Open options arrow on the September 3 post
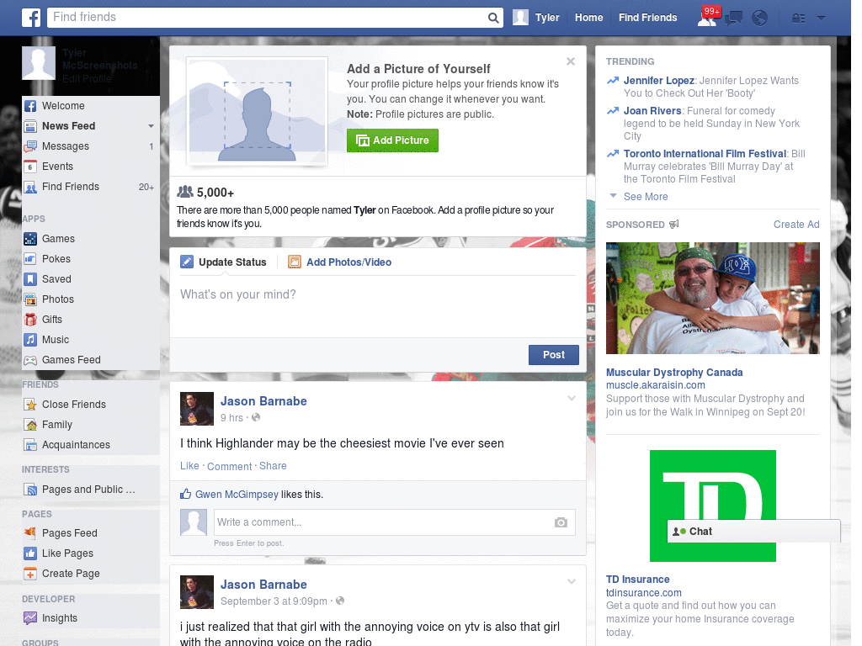The height and width of the screenshot is (646, 862). pyautogui.click(x=572, y=582)
